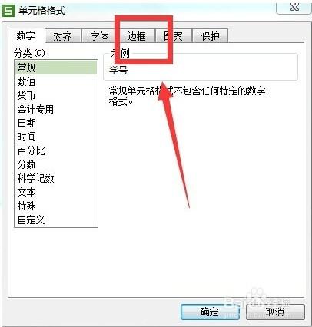Close the cell format dialog

294,7
